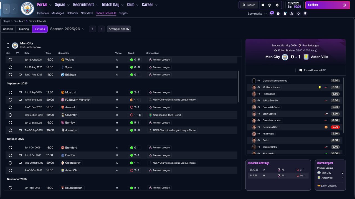Select the Coventry fixture radio button
Image resolution: width=355 pixels, height=199 pixels.
pyautogui.click(x=10, y=115)
